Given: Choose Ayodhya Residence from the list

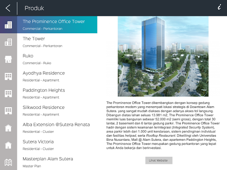Looking at the screenshot, I should click(57, 76).
